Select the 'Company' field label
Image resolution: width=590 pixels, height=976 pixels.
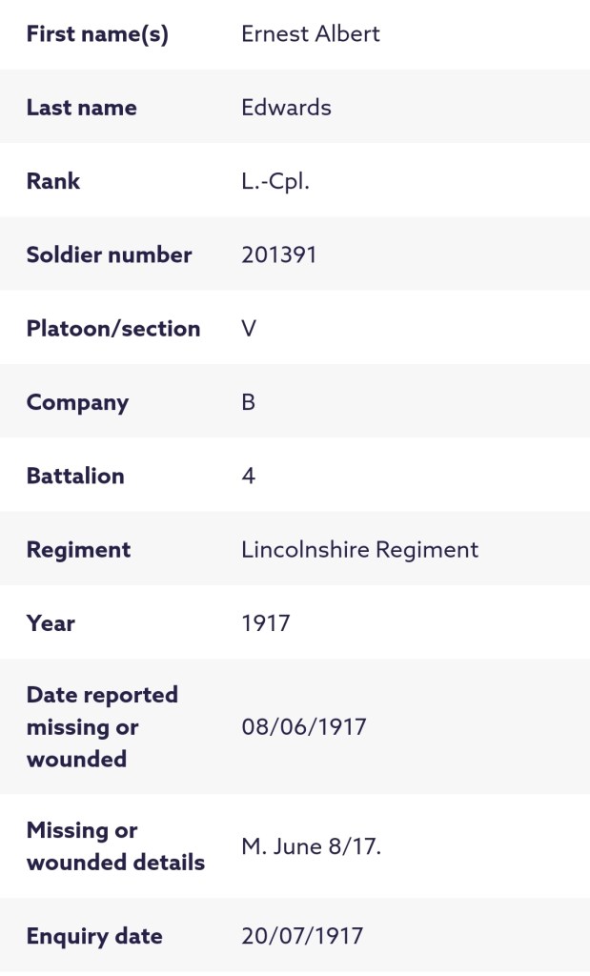point(77,402)
